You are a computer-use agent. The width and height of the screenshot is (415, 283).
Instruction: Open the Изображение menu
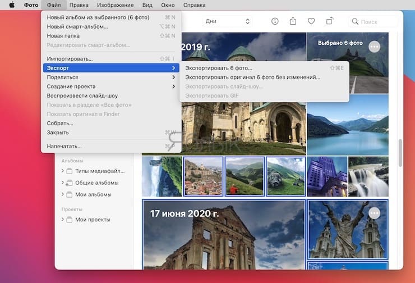(115, 4)
